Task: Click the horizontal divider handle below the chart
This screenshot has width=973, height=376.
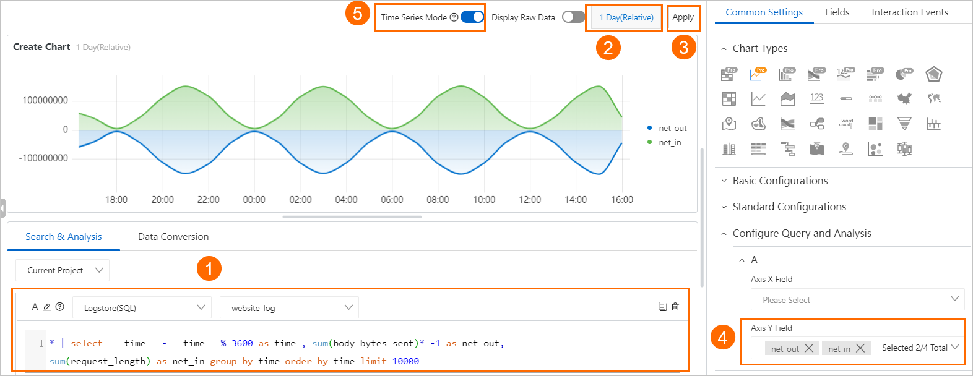Action: coord(352,217)
